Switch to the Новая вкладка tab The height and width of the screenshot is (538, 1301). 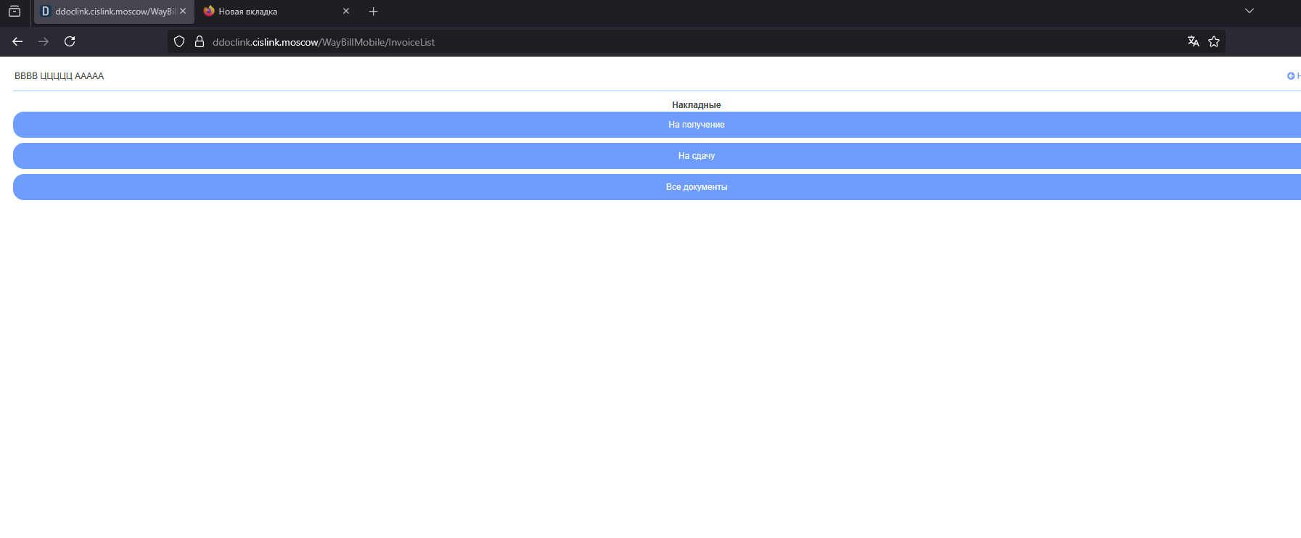pos(276,12)
